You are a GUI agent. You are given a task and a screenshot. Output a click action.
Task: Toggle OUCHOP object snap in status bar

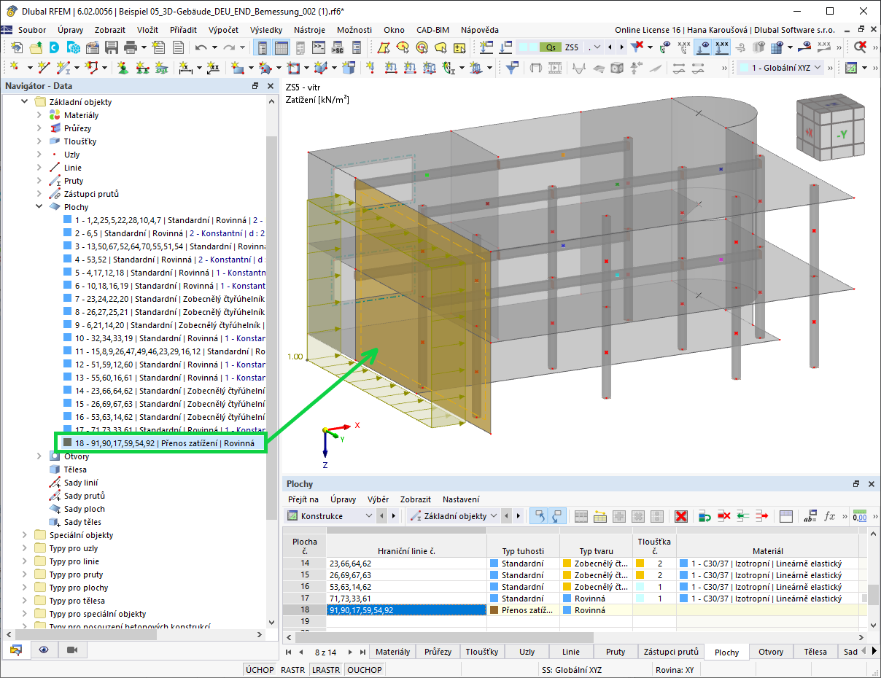click(364, 669)
